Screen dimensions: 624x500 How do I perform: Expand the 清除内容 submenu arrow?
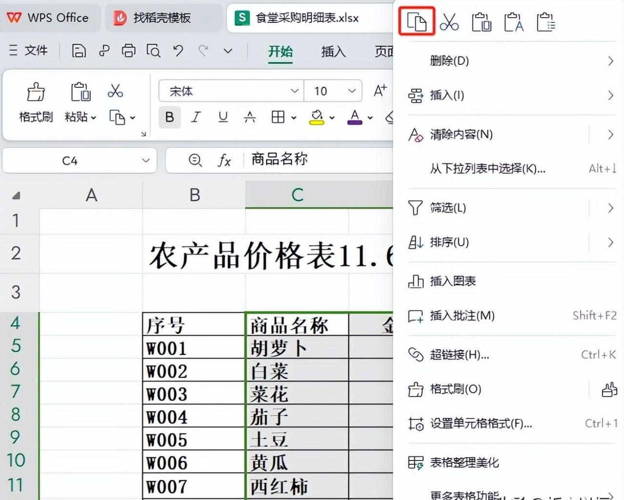610,135
